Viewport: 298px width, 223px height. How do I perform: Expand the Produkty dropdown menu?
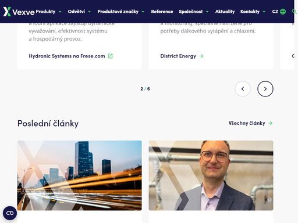point(60,12)
